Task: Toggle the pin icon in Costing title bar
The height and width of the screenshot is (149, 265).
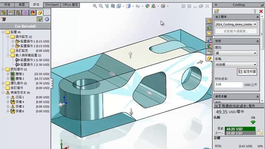Action: tap(262, 5)
